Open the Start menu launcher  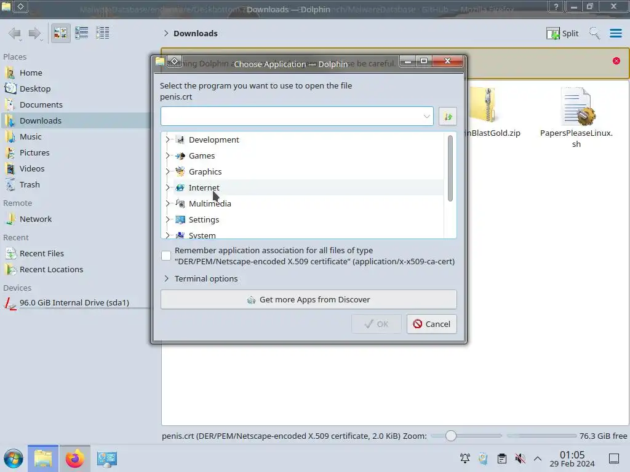pyautogui.click(x=14, y=458)
